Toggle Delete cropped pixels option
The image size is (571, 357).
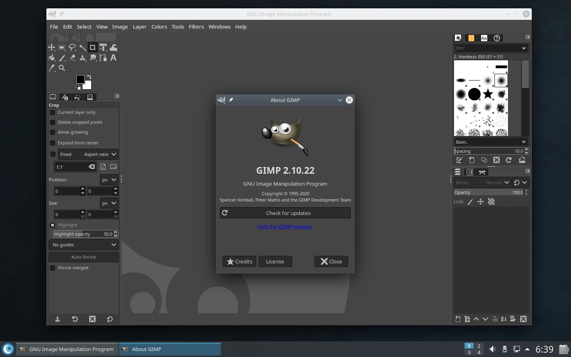click(x=53, y=122)
